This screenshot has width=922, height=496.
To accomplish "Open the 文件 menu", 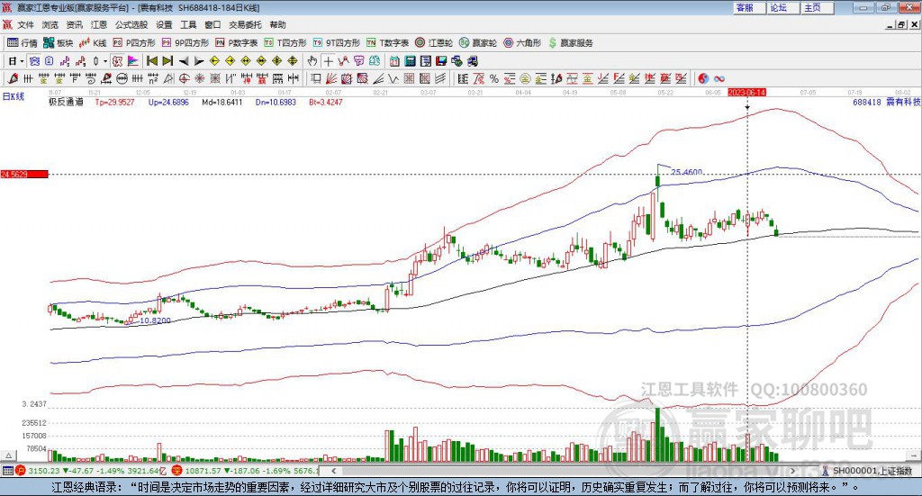I will tap(25, 24).
